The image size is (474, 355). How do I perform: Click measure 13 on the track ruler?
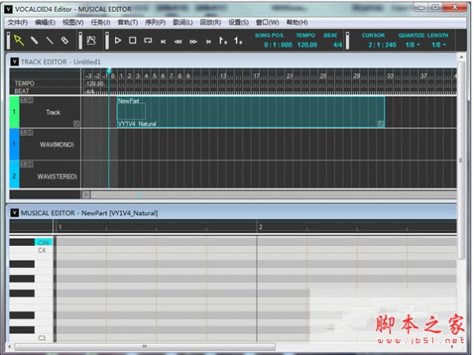point(223,76)
